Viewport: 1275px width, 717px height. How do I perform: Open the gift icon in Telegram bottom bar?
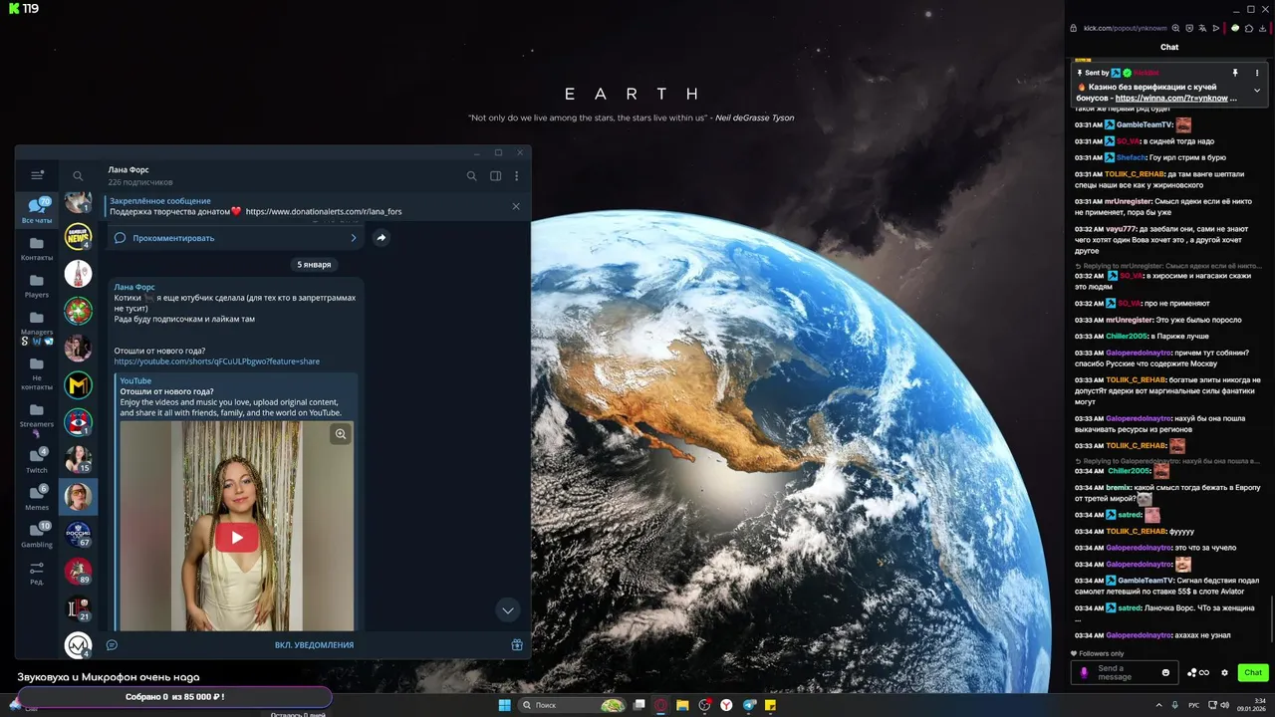tap(517, 644)
